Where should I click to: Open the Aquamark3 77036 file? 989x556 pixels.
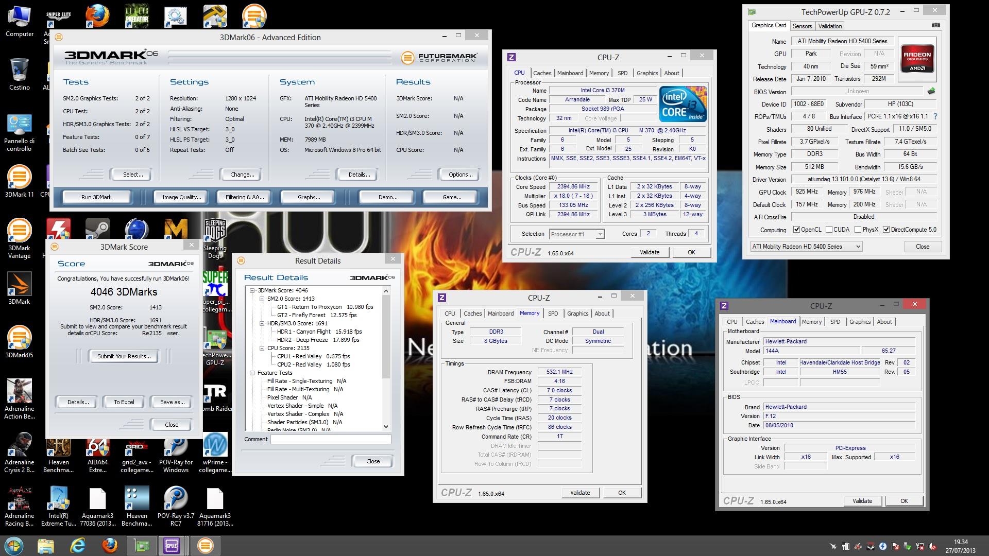(x=97, y=507)
